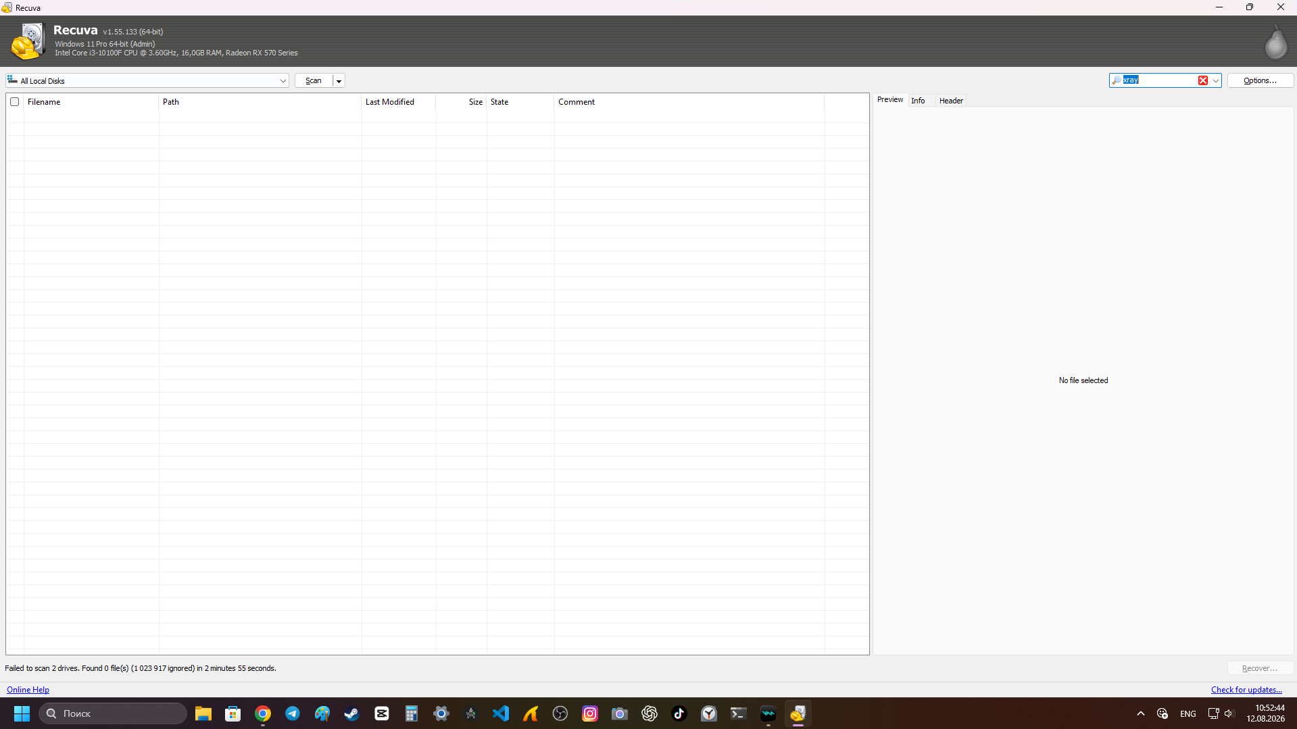Switch to the Header tab
Image resolution: width=1297 pixels, height=729 pixels.
pyautogui.click(x=951, y=101)
